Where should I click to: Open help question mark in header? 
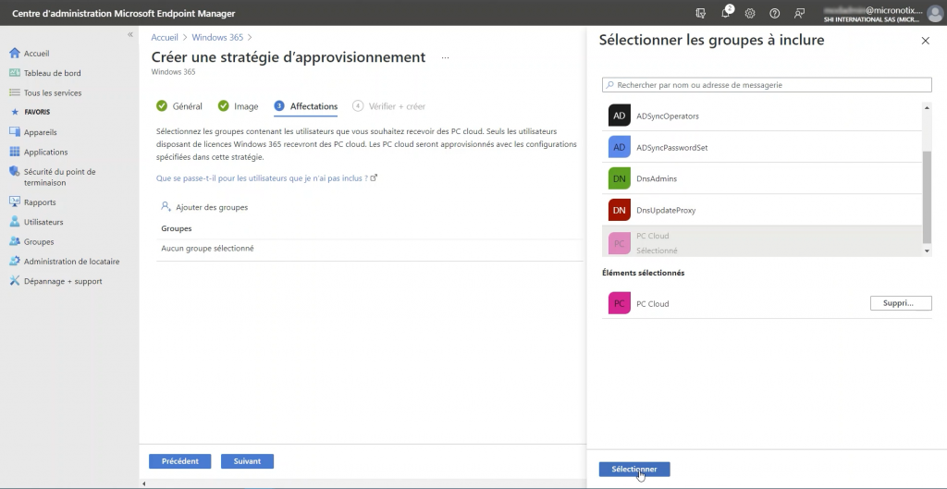click(774, 13)
